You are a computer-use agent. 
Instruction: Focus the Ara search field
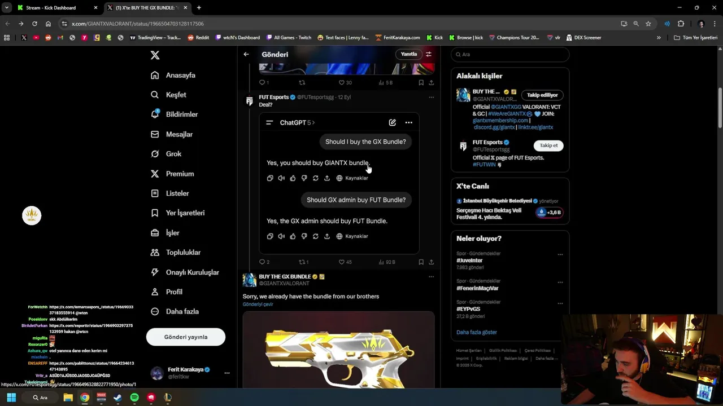[510, 54]
